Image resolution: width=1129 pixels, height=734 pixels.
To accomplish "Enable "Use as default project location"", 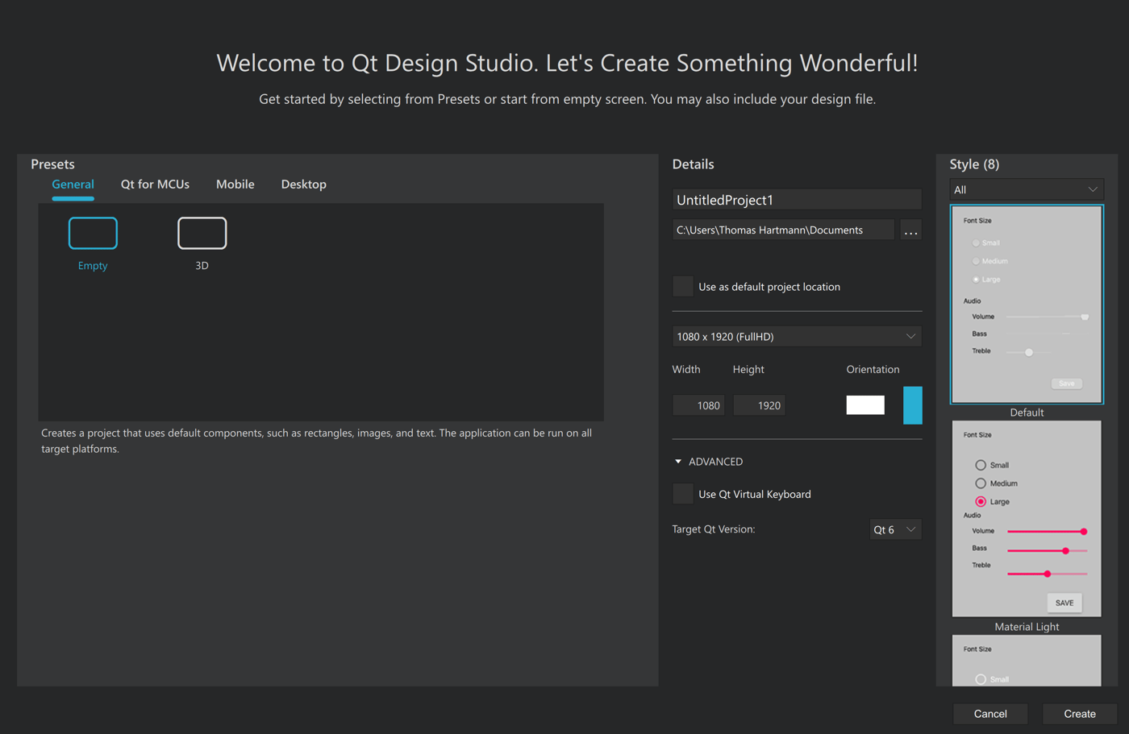I will (683, 286).
